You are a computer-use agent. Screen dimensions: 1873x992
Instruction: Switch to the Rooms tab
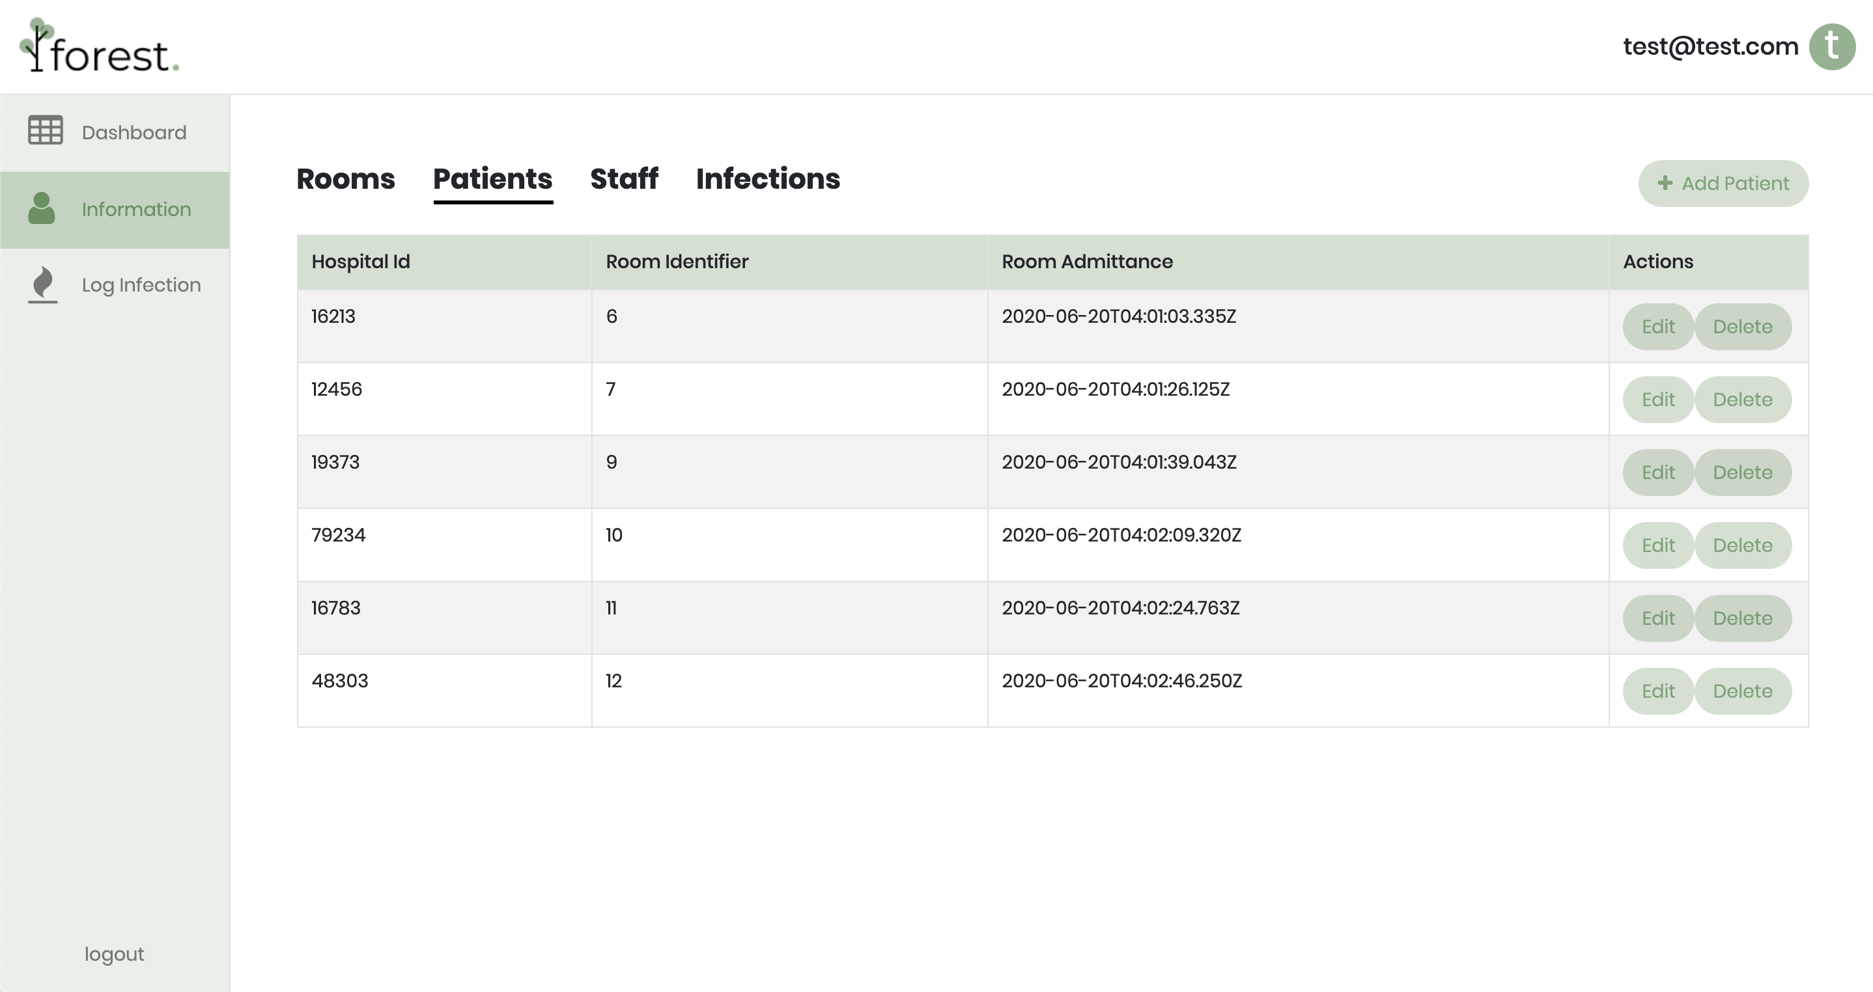(345, 179)
